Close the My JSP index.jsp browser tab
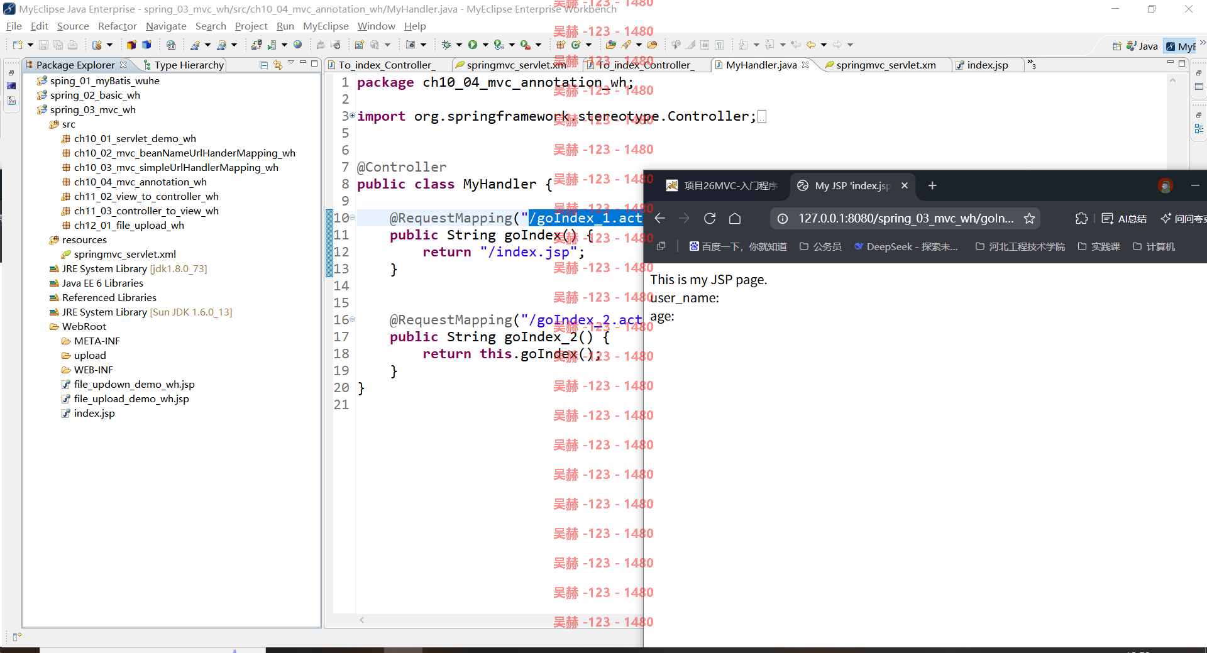The height and width of the screenshot is (653, 1207). pyautogui.click(x=905, y=185)
